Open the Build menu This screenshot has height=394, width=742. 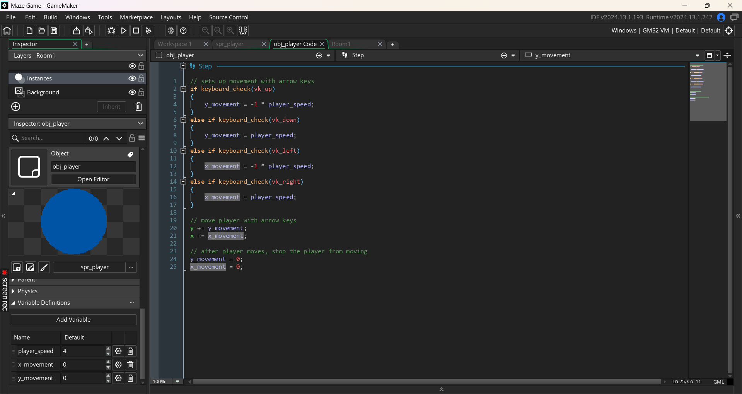(50, 17)
